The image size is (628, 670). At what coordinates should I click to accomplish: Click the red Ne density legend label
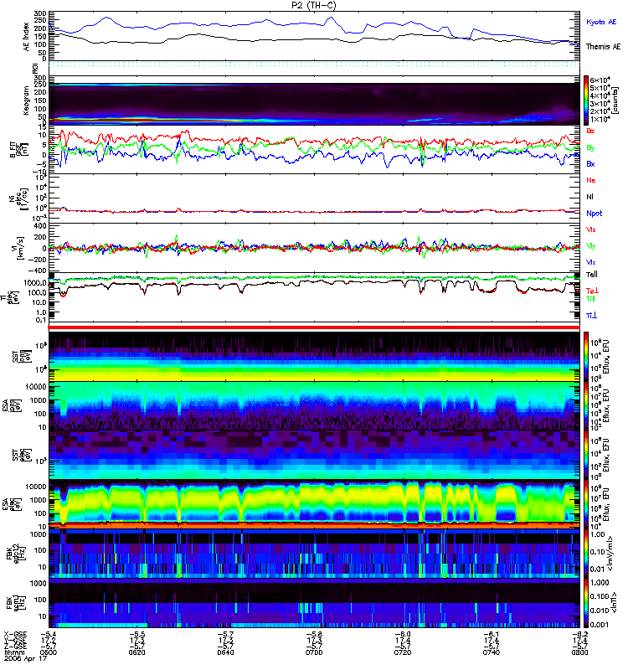point(591,180)
